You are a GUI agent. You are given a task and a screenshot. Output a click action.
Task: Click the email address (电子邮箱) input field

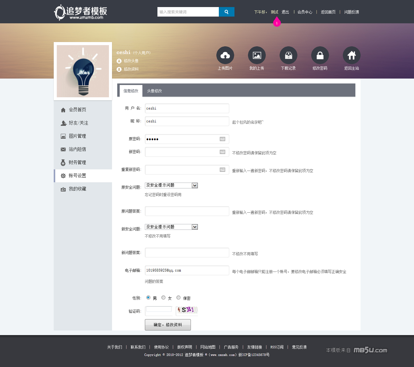(x=187, y=270)
